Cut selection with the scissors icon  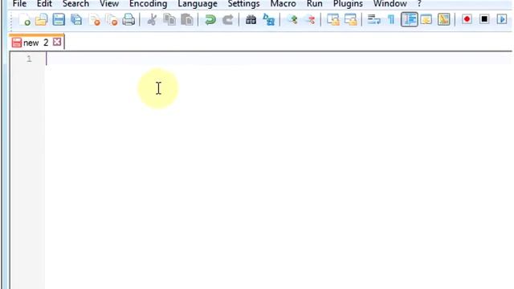pyautogui.click(x=152, y=19)
